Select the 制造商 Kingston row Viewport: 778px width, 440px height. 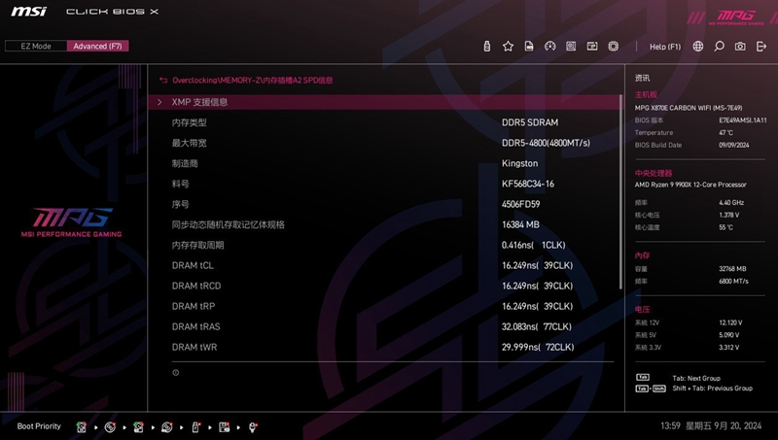tap(386, 163)
